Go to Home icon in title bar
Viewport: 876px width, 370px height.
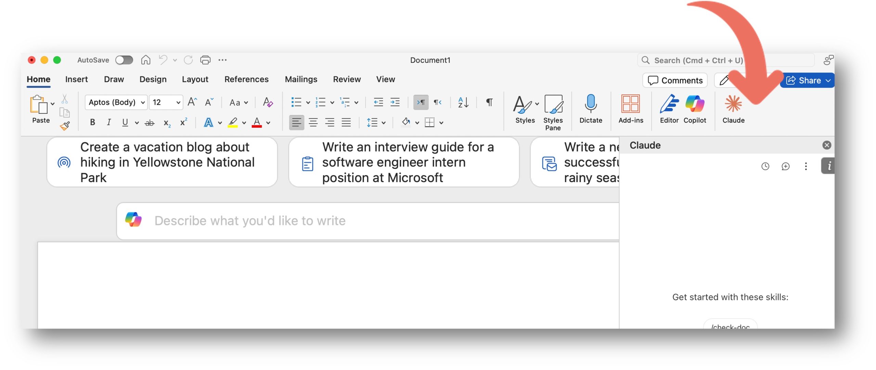coord(146,60)
